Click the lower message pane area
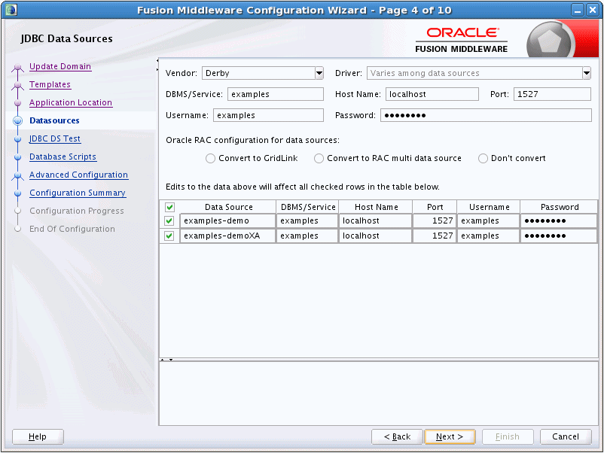 pyautogui.click(x=379, y=394)
